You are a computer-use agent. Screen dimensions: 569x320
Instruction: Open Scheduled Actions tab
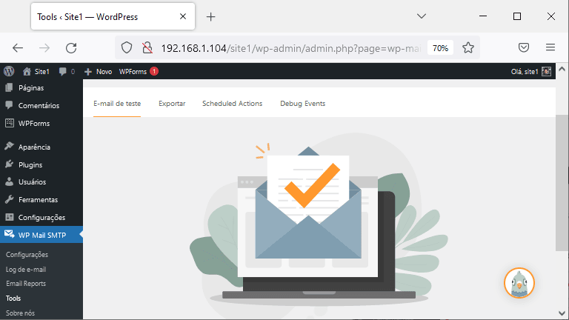point(232,104)
